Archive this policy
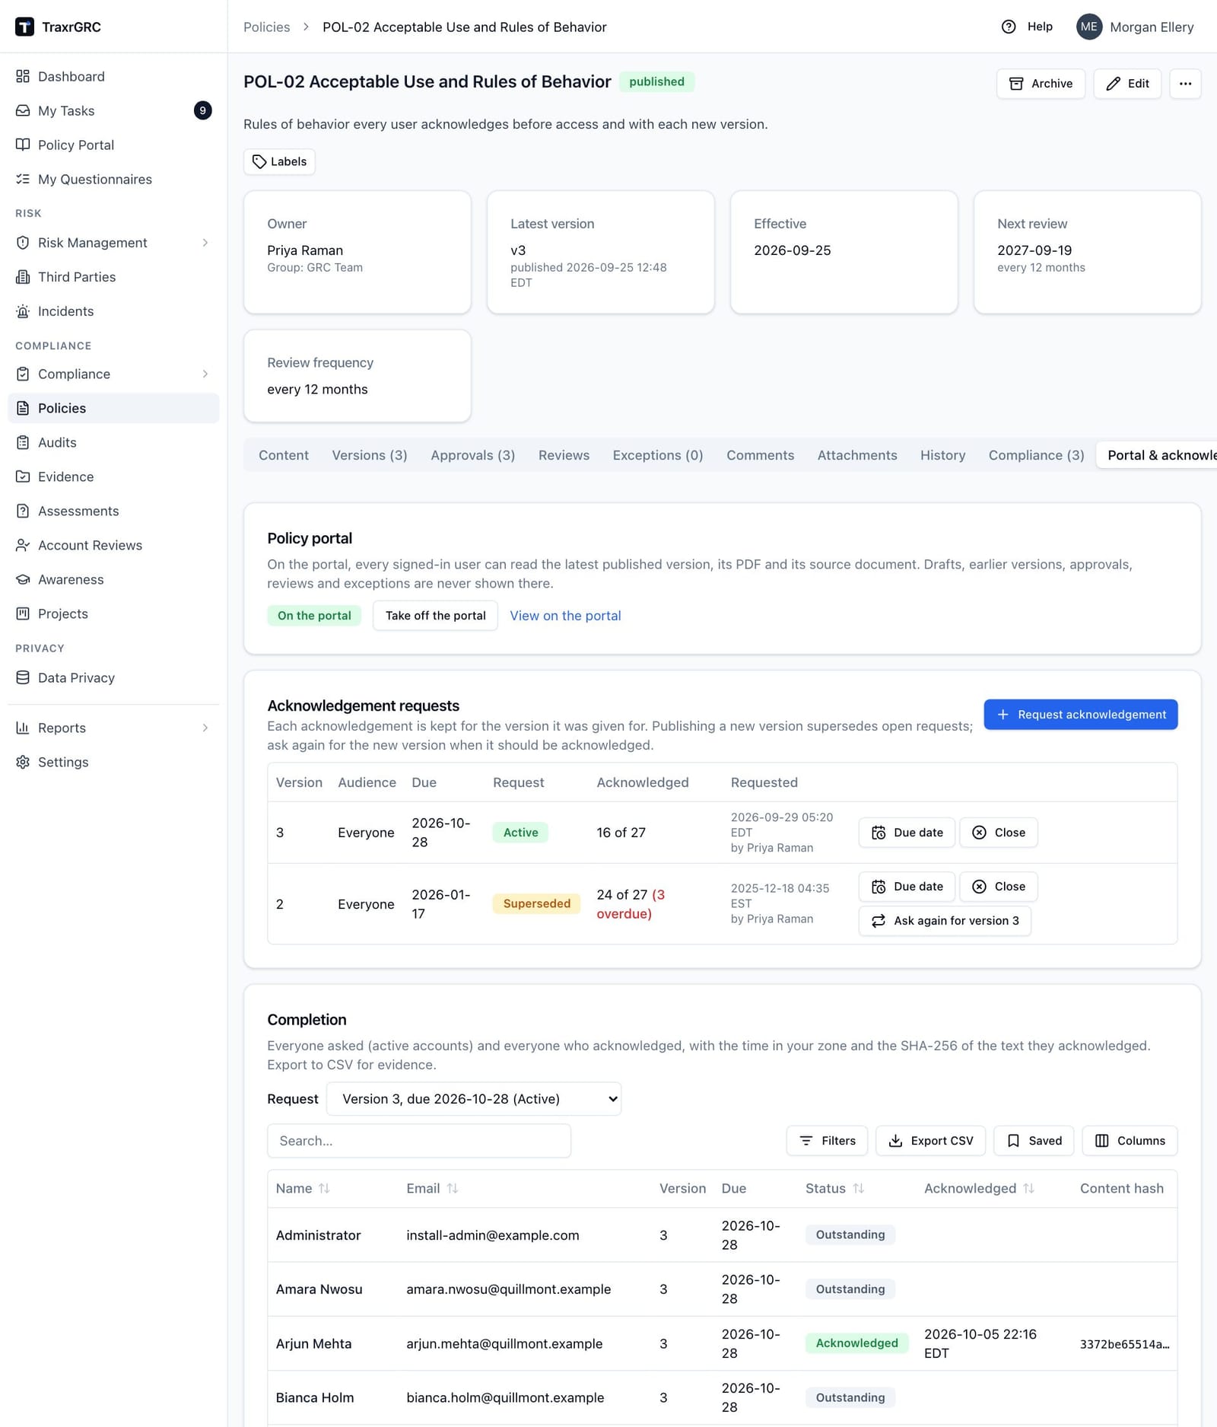This screenshot has width=1217, height=1427. coord(1041,84)
